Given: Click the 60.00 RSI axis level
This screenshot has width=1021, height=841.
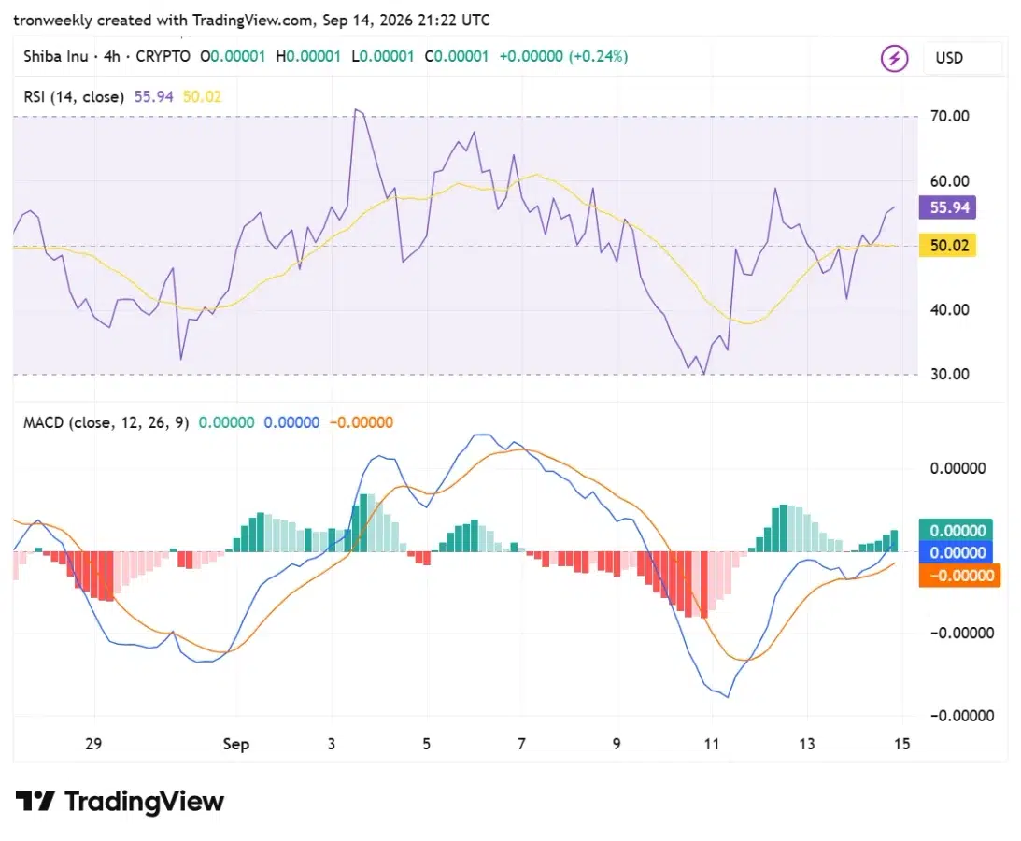Looking at the screenshot, I should tap(949, 181).
